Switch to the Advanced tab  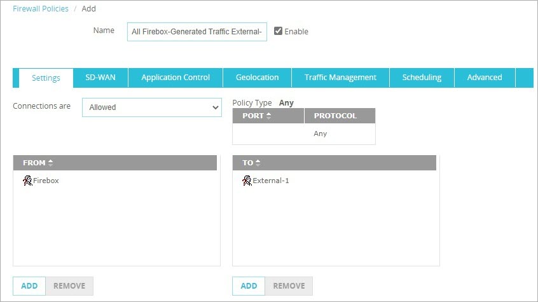point(485,78)
